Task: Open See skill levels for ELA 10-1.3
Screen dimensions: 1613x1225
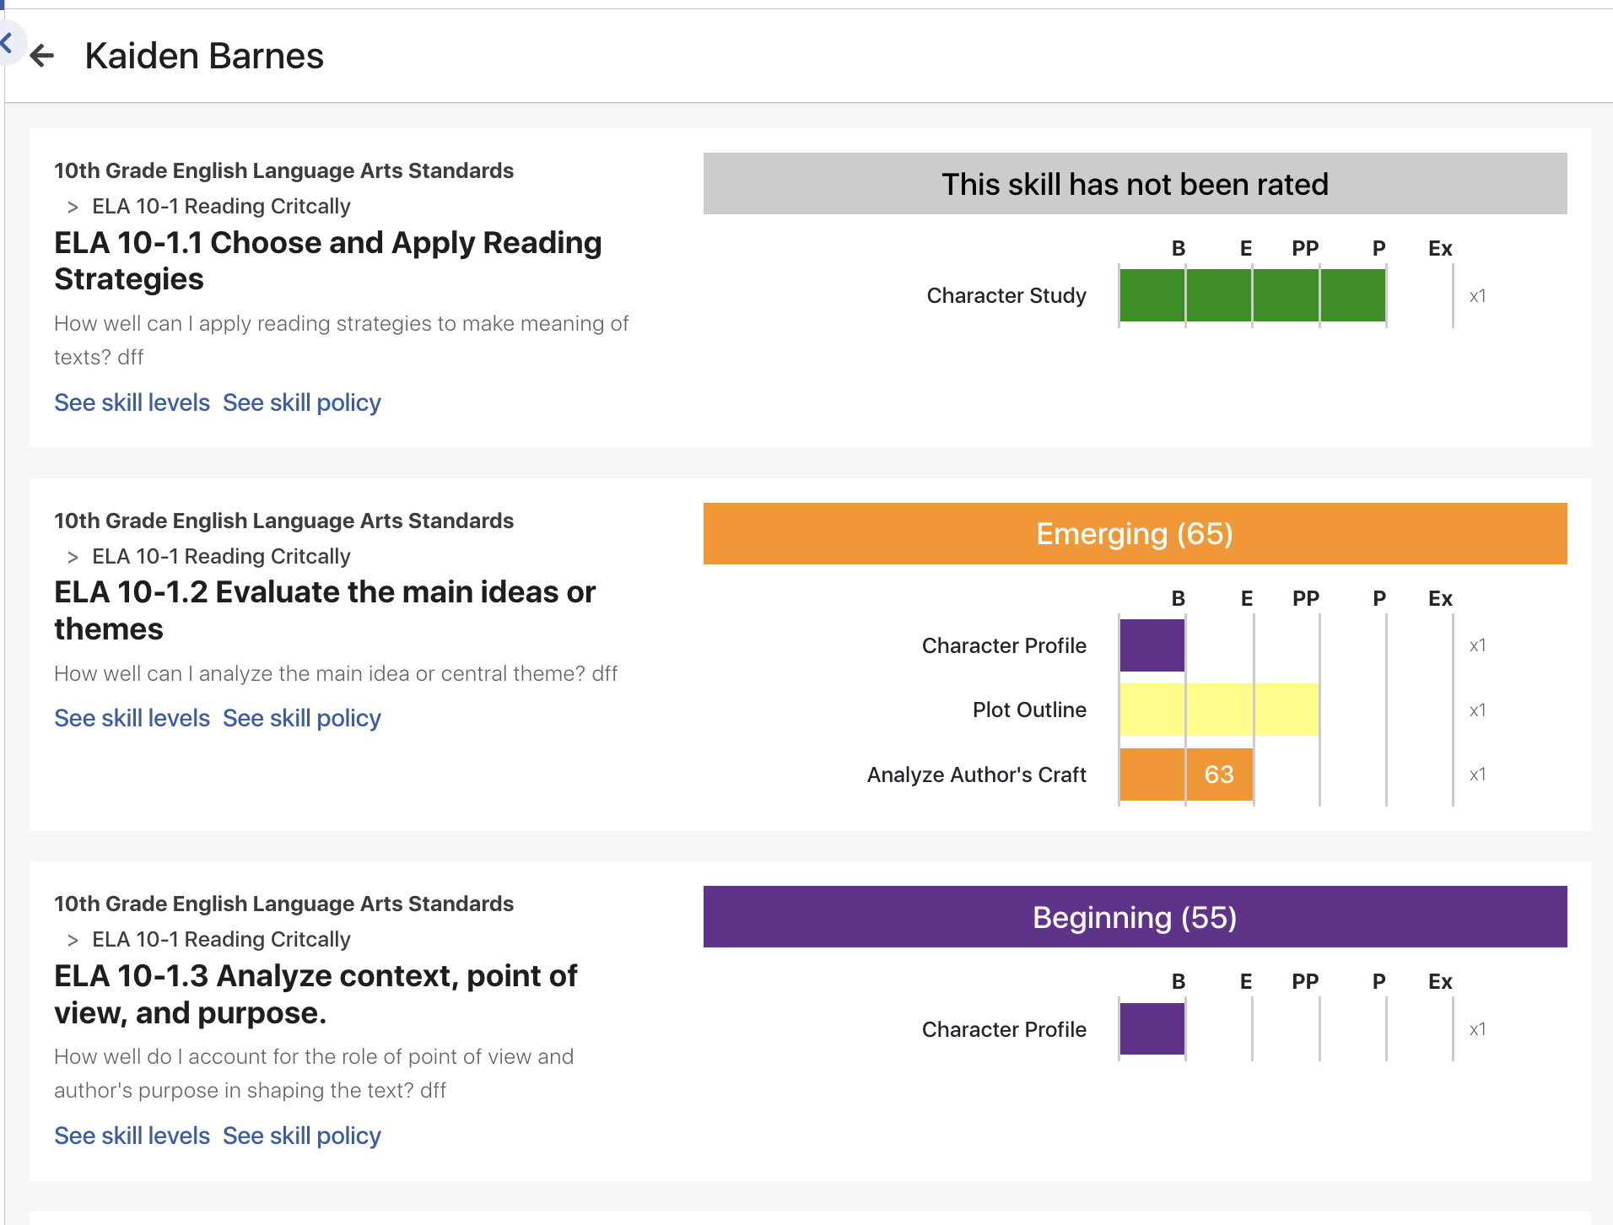Action: (x=132, y=1136)
